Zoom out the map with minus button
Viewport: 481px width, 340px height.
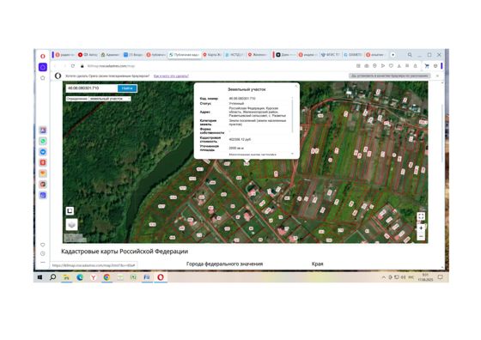pyautogui.click(x=421, y=236)
